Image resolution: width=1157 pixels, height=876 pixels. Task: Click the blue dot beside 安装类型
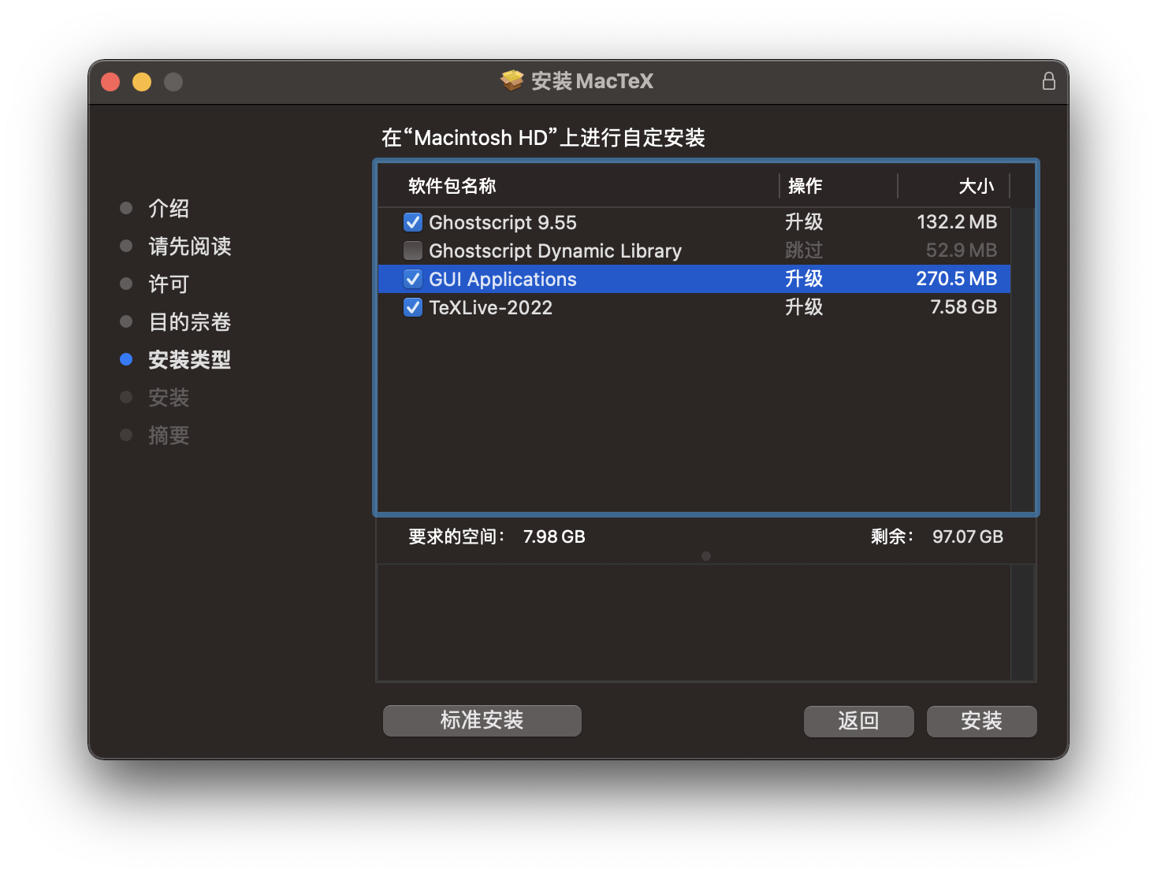pyautogui.click(x=126, y=359)
